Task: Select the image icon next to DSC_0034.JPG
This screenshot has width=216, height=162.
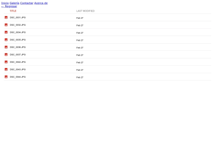Action: coord(6,32)
